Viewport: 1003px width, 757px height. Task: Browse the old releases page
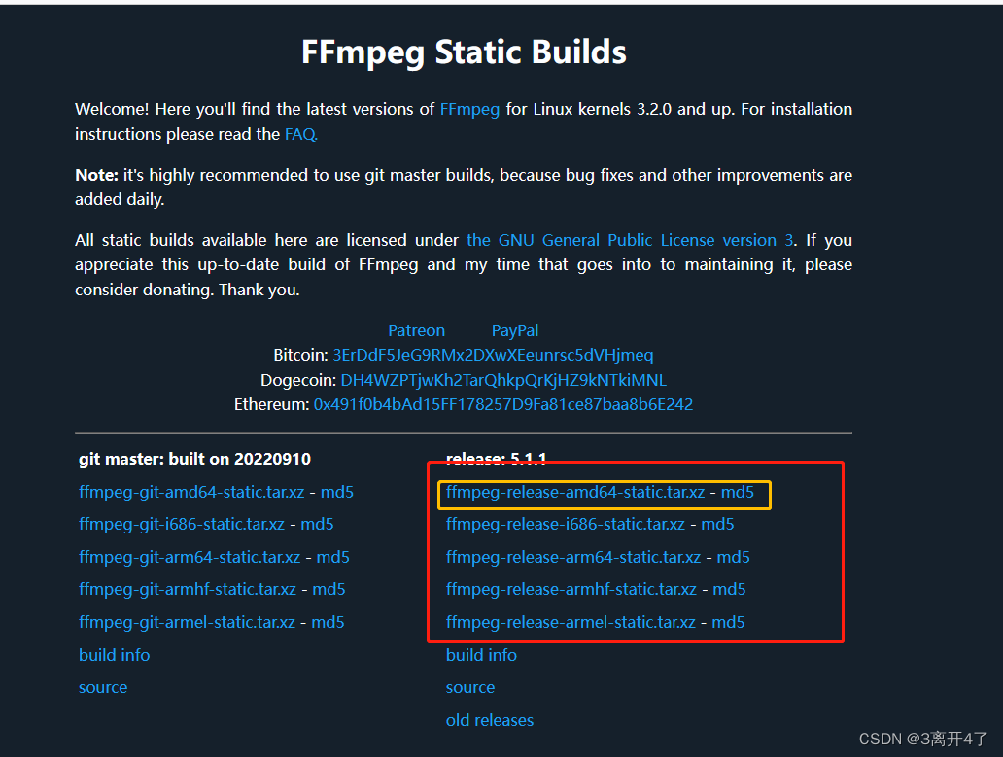490,720
